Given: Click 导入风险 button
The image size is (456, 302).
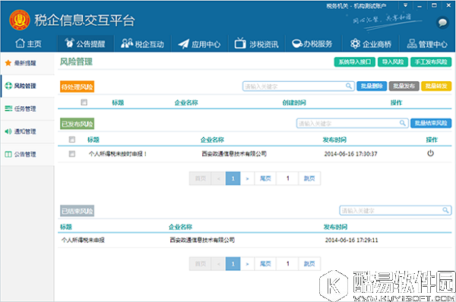Looking at the screenshot, I should click(x=393, y=62).
